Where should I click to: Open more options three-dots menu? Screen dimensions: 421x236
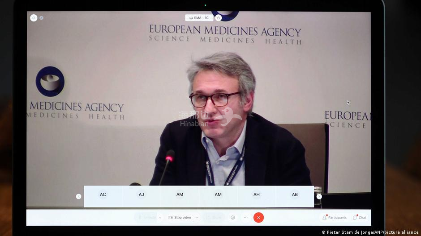tap(246, 218)
